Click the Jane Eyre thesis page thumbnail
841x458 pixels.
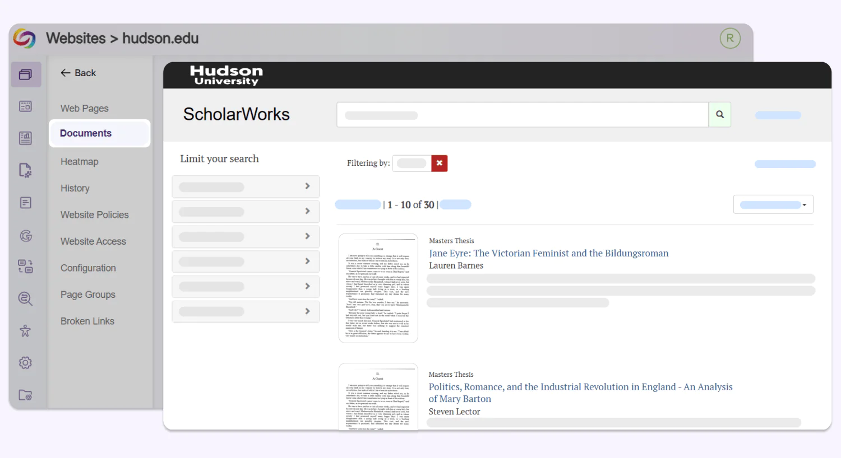[378, 288]
